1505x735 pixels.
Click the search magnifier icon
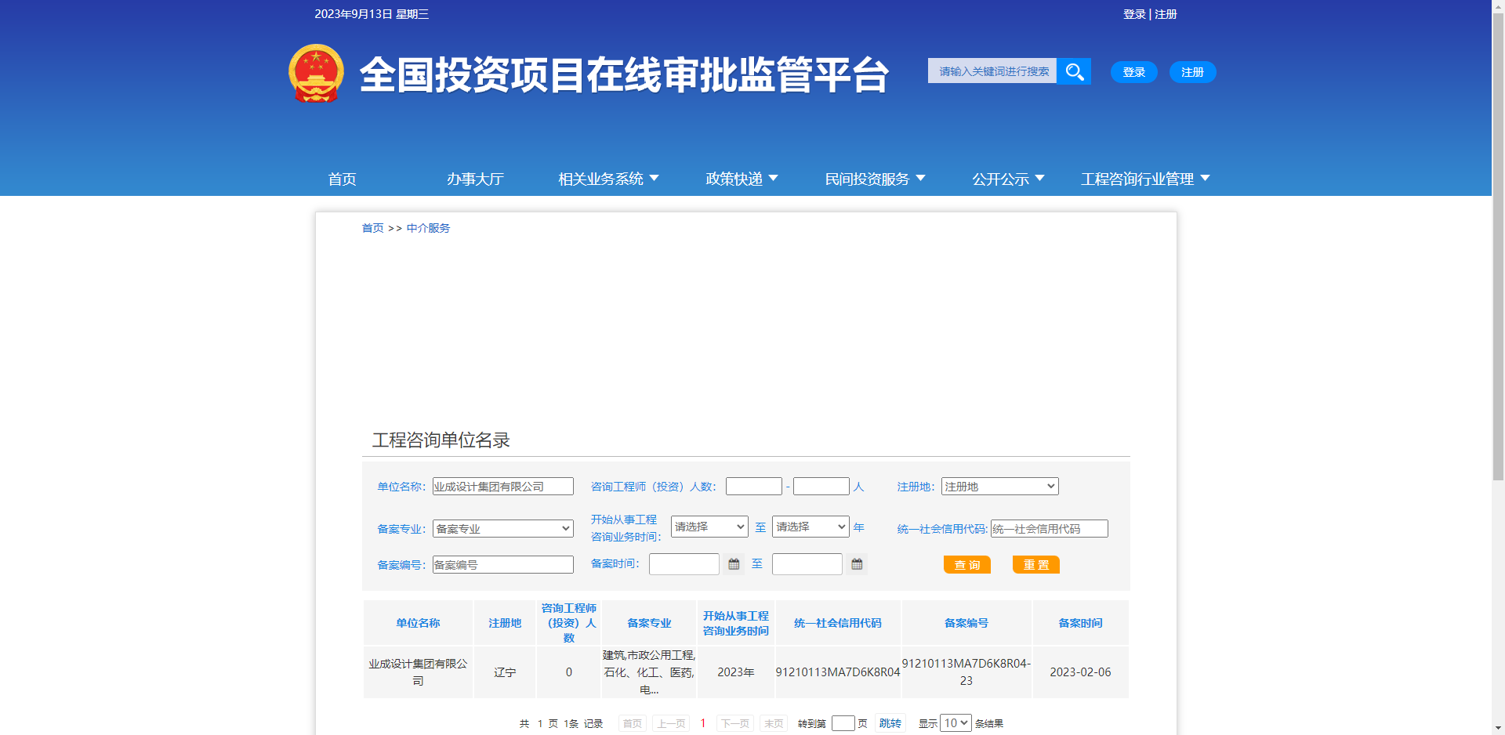click(x=1074, y=71)
